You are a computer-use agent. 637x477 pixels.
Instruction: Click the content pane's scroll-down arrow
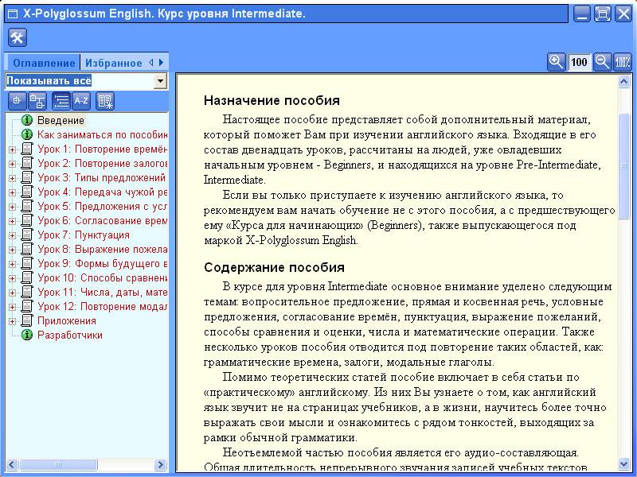coord(623,463)
